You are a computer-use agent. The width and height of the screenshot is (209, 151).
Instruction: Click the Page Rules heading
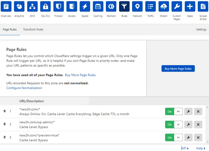16,50
